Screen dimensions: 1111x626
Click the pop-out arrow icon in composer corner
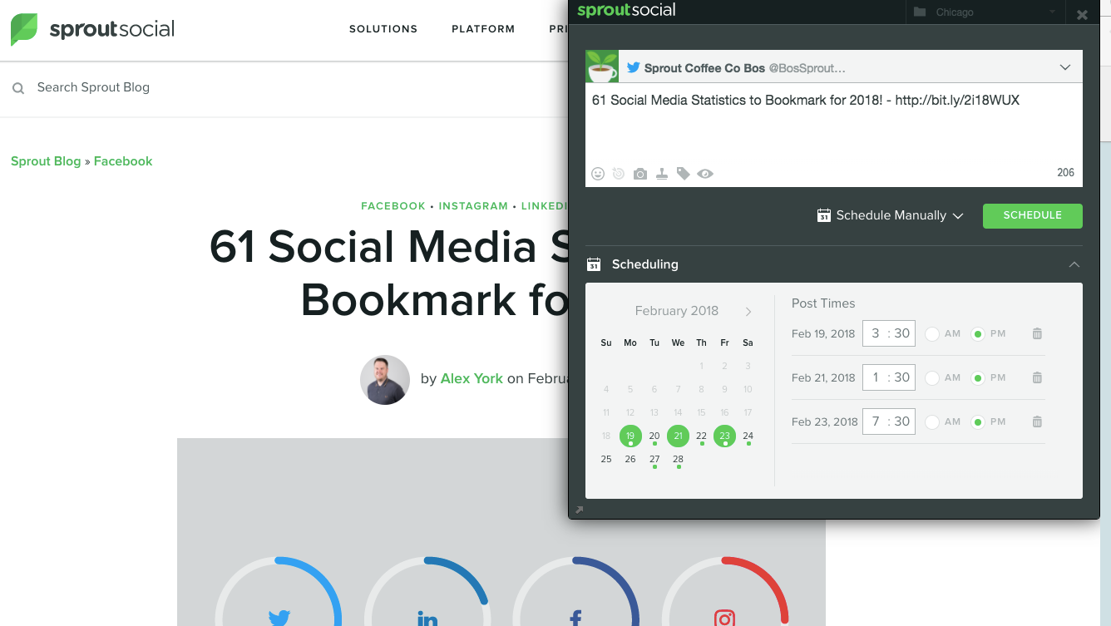point(580,510)
